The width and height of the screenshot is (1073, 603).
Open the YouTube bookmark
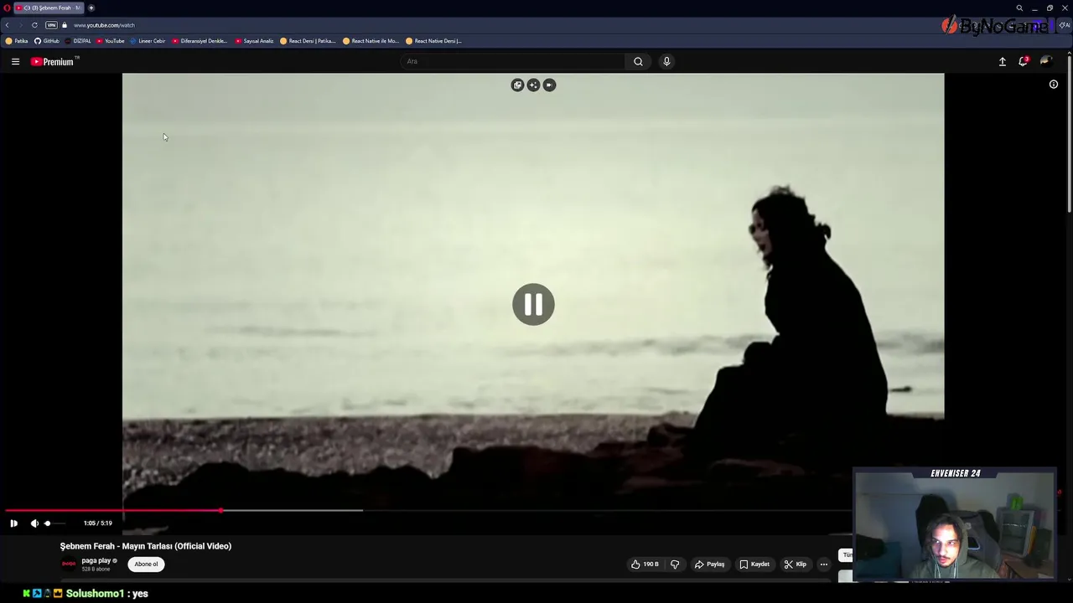(x=111, y=41)
